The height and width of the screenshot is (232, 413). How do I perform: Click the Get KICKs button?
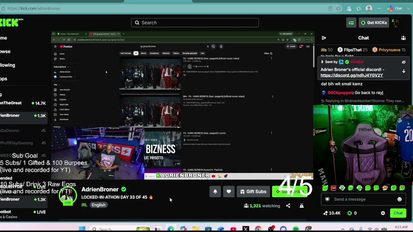point(374,23)
